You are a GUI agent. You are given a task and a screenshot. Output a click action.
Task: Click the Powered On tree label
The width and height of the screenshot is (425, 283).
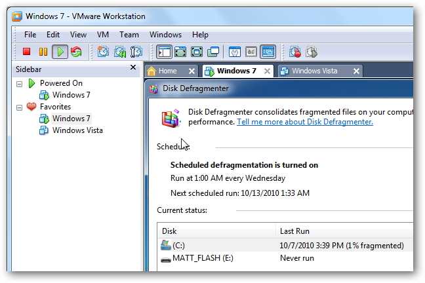[x=61, y=83]
